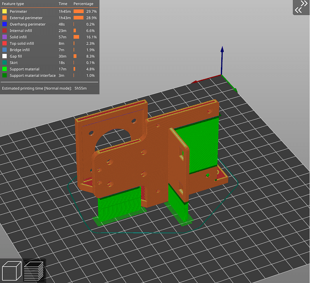Collapse sidebar with the double-arrow icon
310x283 pixels.
301,7
